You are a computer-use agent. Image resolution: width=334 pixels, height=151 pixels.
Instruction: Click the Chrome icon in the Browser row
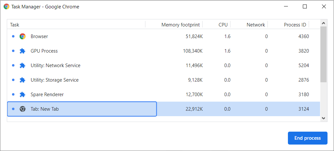click(x=22, y=36)
